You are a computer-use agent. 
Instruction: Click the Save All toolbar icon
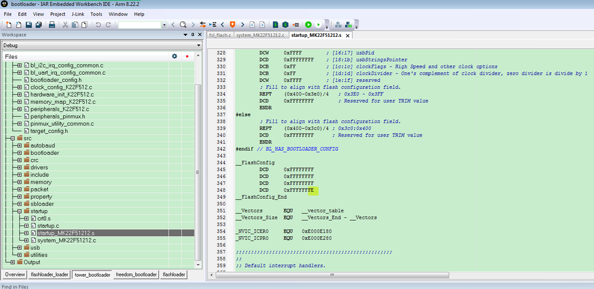pyautogui.click(x=39, y=25)
